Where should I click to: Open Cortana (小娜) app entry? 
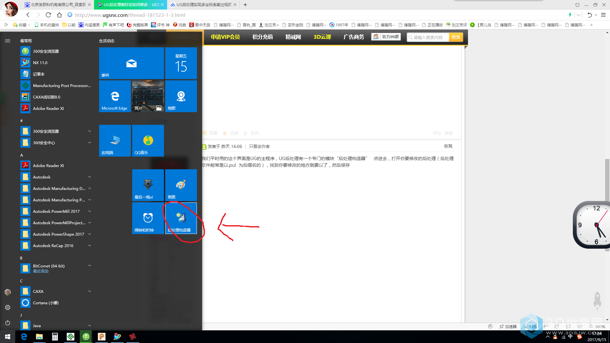coord(57,303)
